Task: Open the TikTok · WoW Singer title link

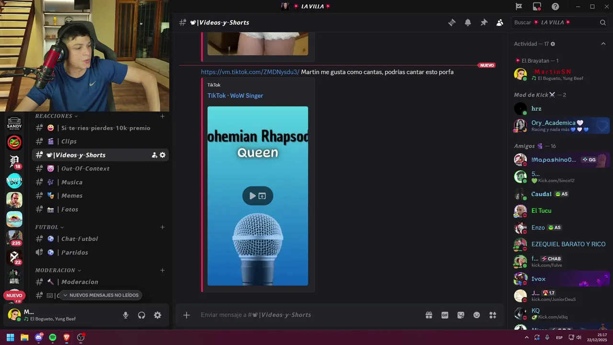Action: [x=235, y=95]
